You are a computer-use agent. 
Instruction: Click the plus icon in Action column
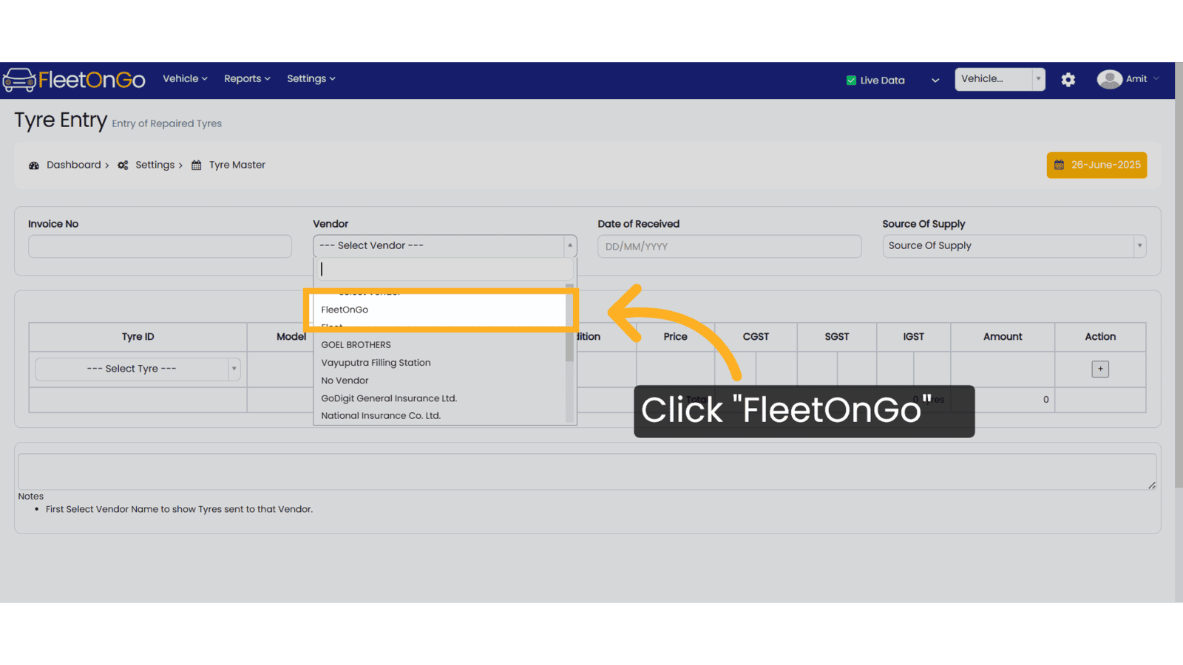(x=1100, y=369)
